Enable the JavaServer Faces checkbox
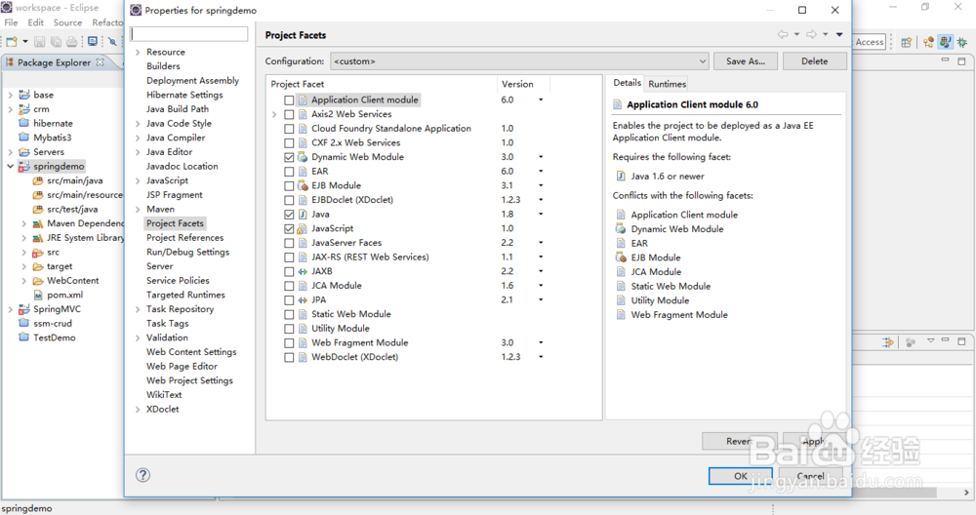This screenshot has height=515, width=976. point(289,243)
